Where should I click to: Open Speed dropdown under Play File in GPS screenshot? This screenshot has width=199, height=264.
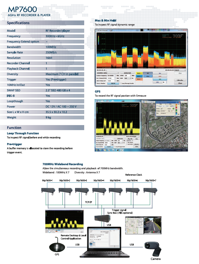click(x=130, y=141)
